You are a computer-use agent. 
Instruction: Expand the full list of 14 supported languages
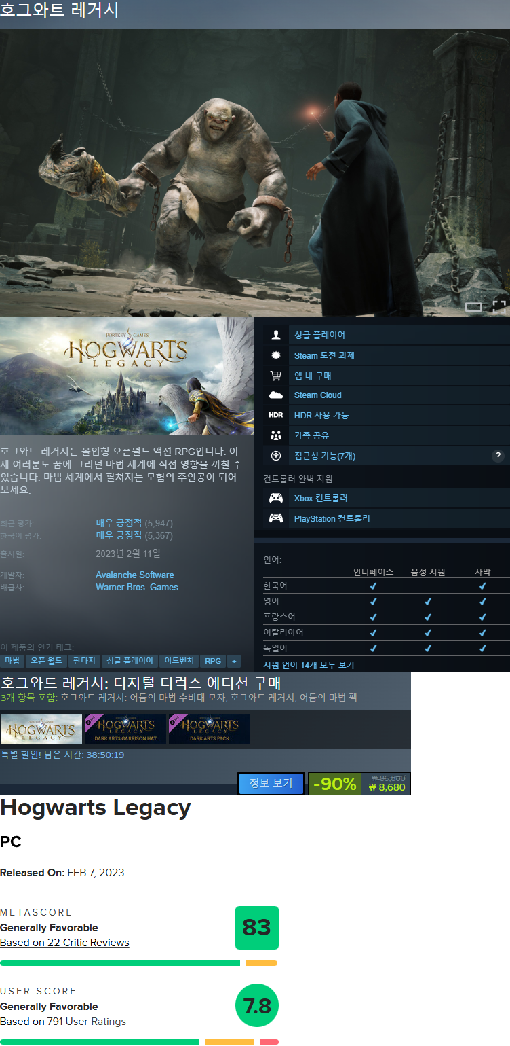click(309, 665)
